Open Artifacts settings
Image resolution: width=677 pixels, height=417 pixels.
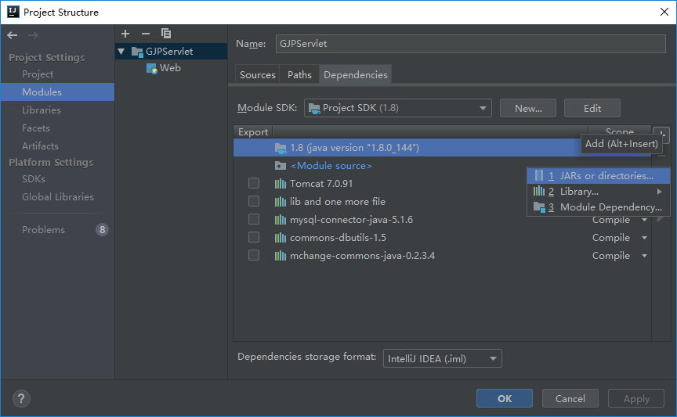click(x=40, y=146)
